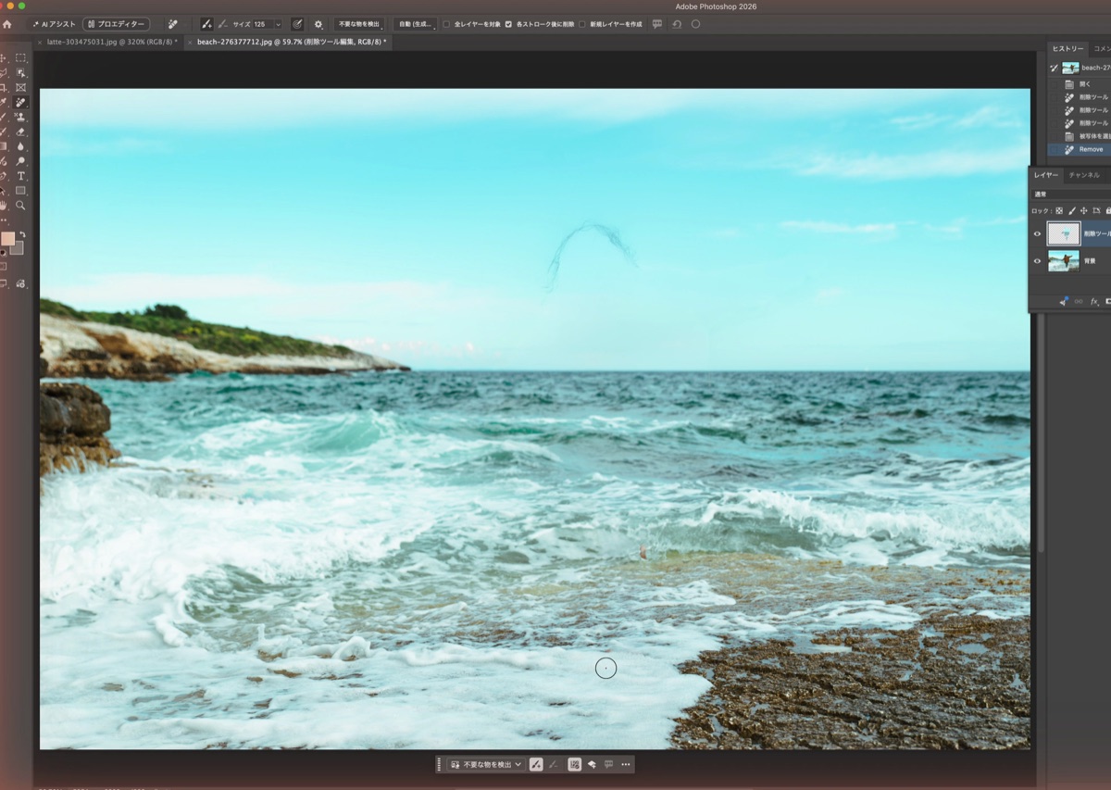Open the ヒストリー panel tab
Screen dimensions: 1111x790
pos(1068,49)
